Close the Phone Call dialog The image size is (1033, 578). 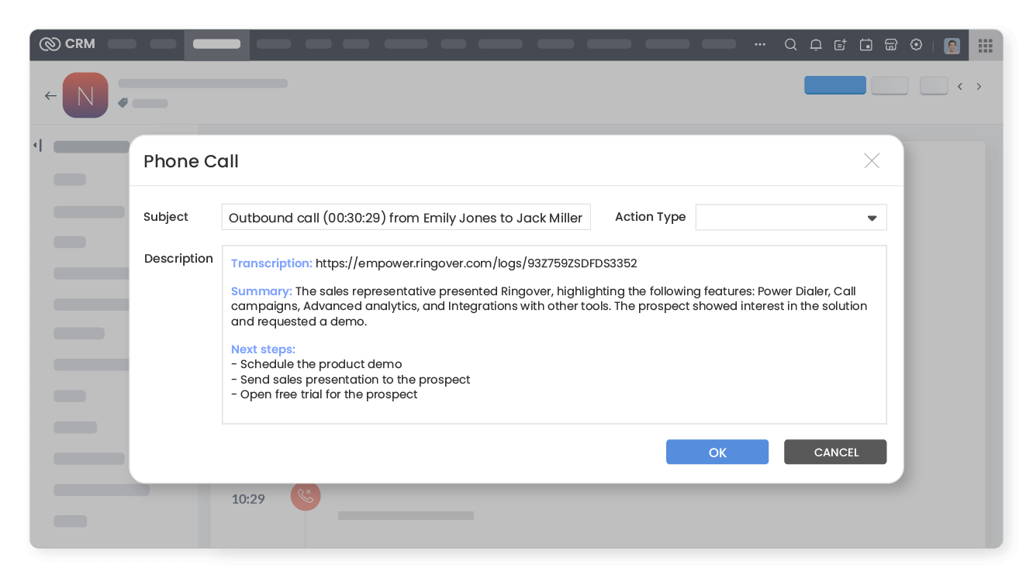[x=871, y=160]
